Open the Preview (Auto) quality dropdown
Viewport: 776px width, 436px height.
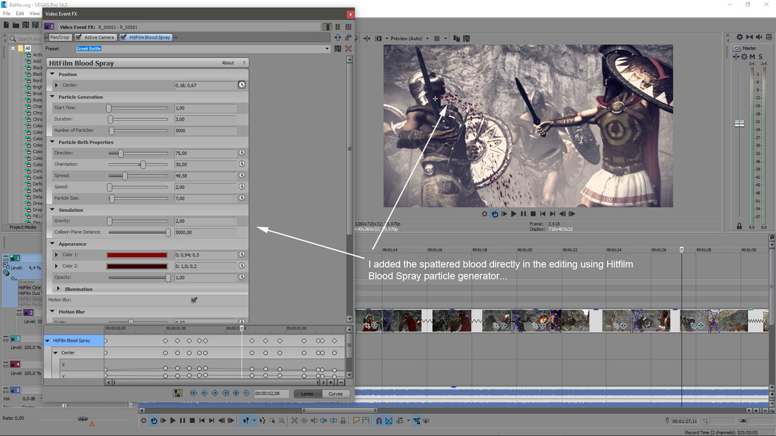427,38
